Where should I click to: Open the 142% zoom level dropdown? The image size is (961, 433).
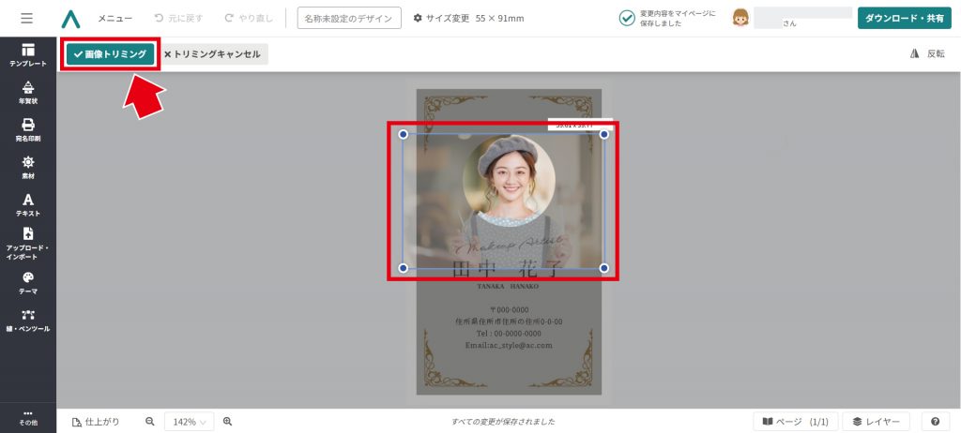(x=189, y=422)
